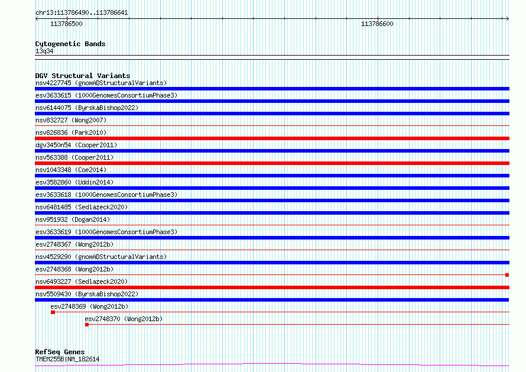Click the blue bar under esv3582860
The height and width of the screenshot is (372, 526).
[x=272, y=188]
